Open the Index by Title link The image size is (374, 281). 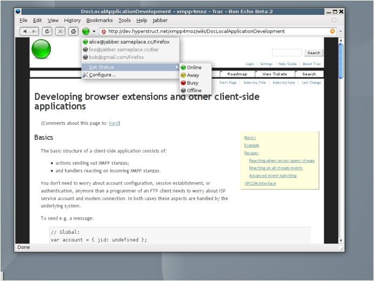[255, 82]
